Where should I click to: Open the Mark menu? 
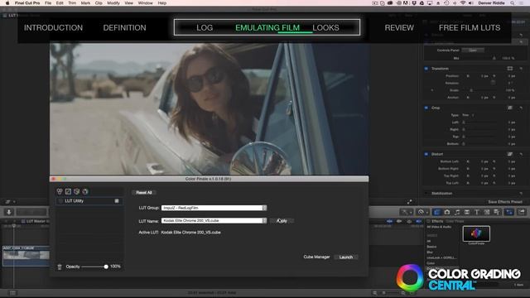(x=85, y=3)
